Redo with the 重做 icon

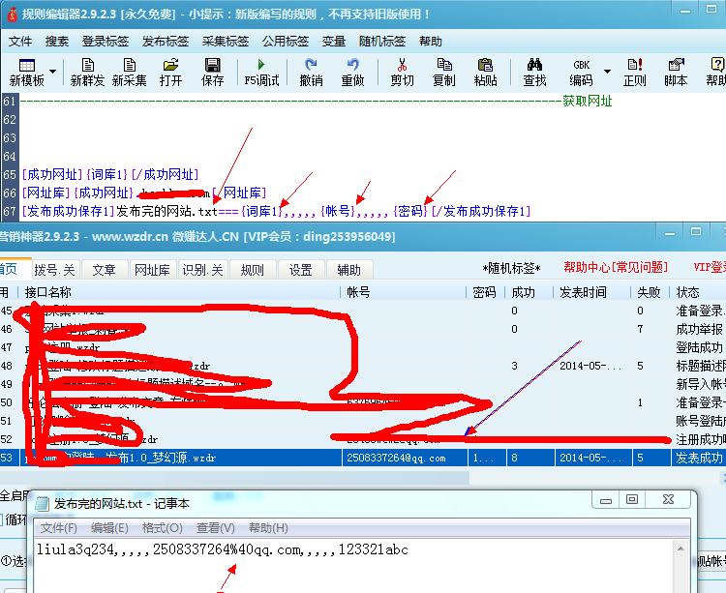click(x=352, y=73)
